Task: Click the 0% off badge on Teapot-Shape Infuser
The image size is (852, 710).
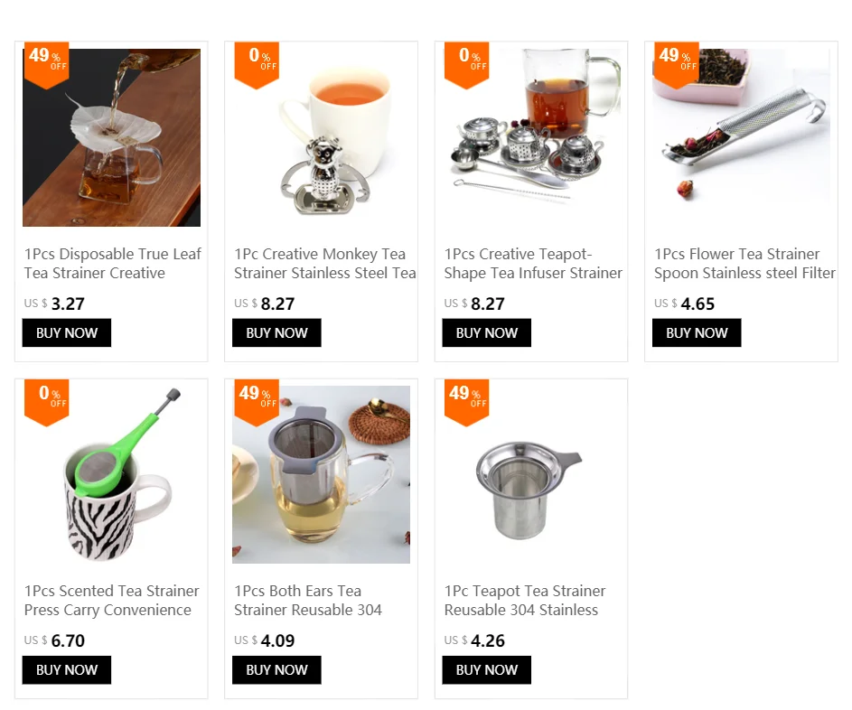Action: click(x=467, y=65)
